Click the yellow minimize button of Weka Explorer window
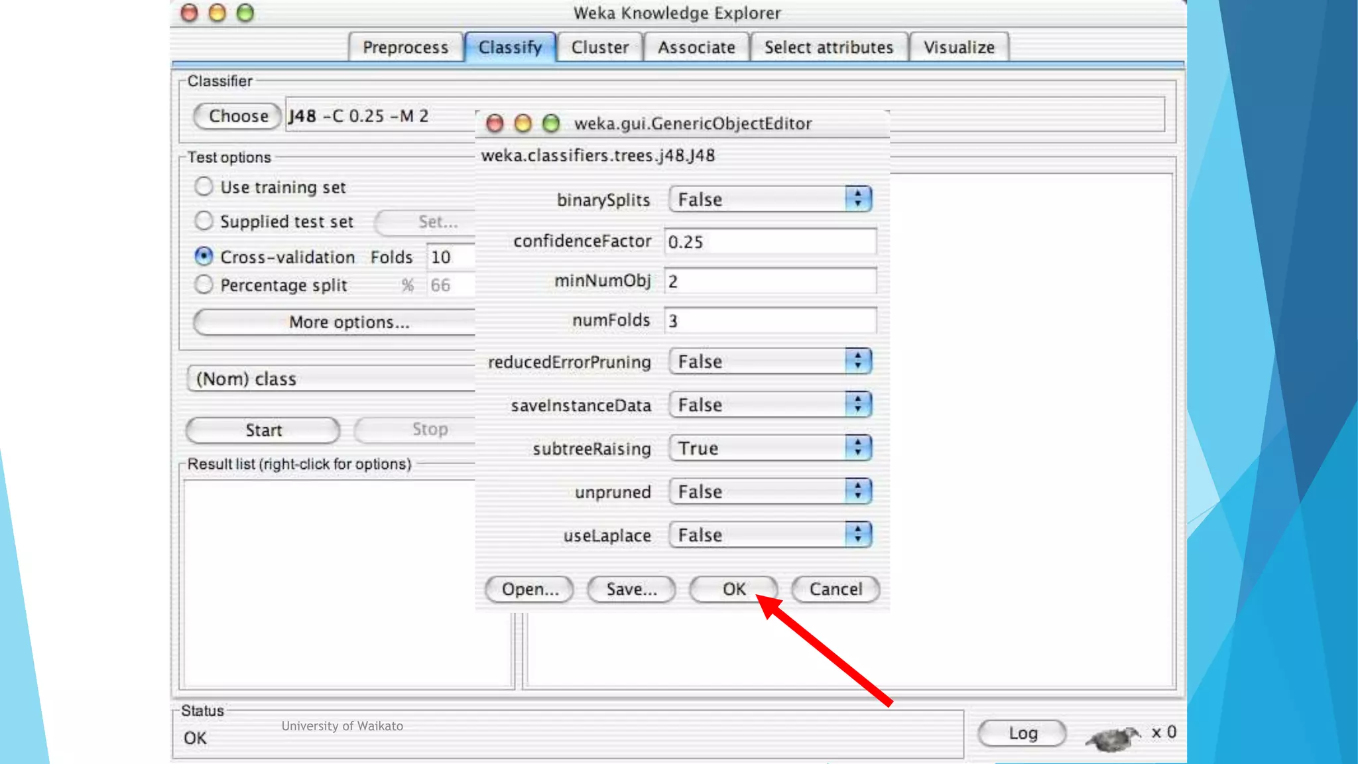1358x764 pixels. (x=217, y=13)
